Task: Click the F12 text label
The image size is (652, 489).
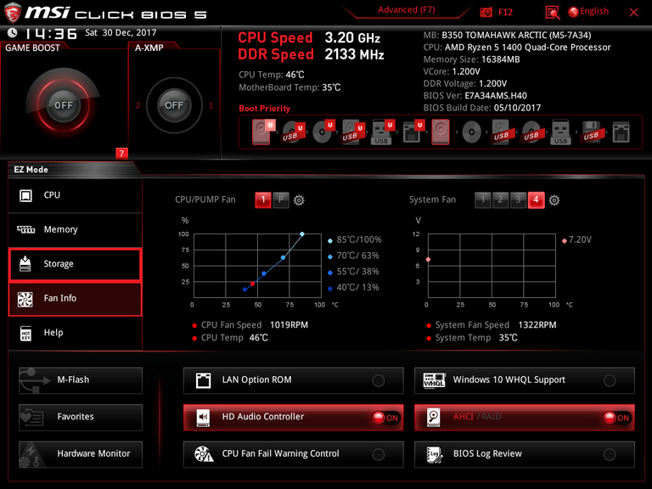Action: tap(505, 12)
